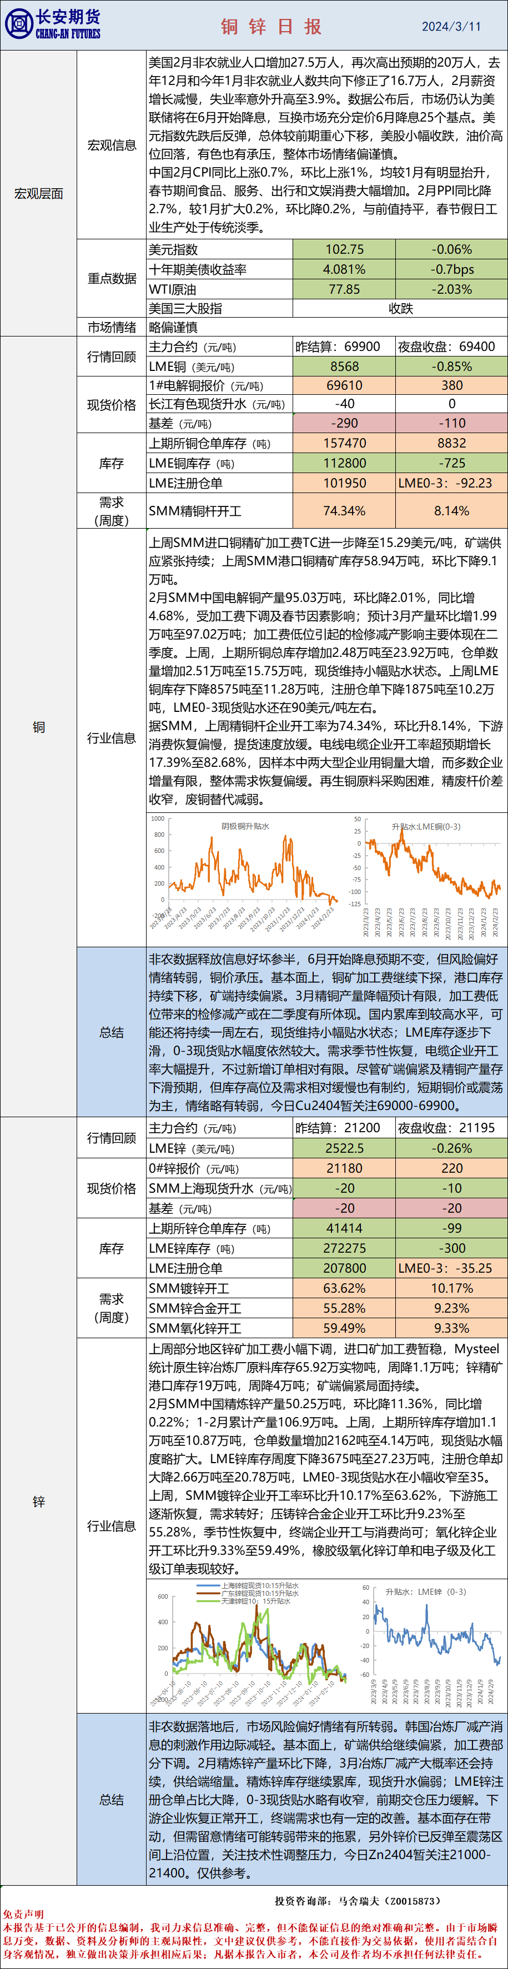
Task: Click LME锌库存 value 272275
Action: (x=345, y=1248)
